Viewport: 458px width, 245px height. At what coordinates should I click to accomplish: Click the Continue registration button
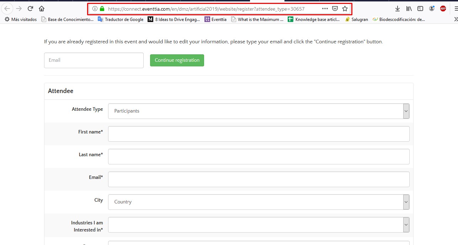pyautogui.click(x=177, y=60)
